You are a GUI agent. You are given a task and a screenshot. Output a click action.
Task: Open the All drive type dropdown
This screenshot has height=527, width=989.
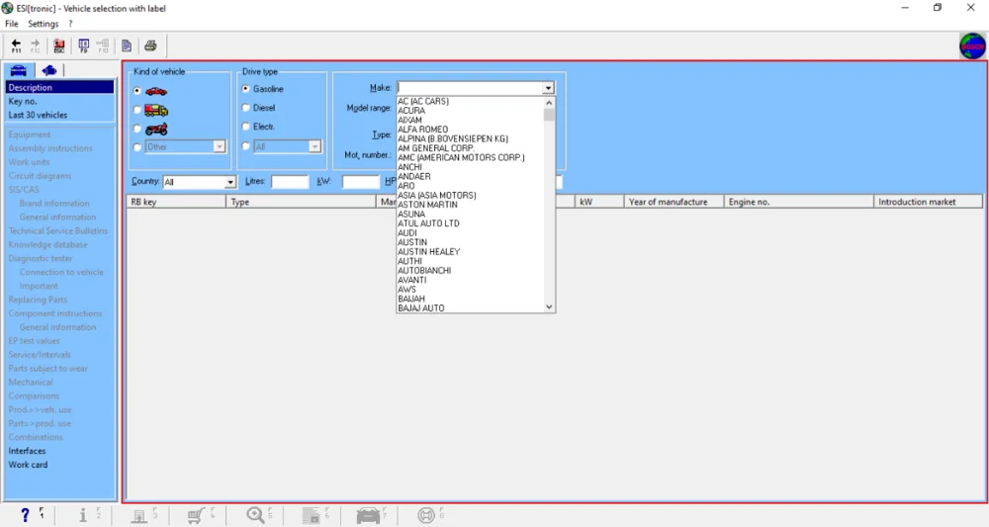tap(315, 147)
